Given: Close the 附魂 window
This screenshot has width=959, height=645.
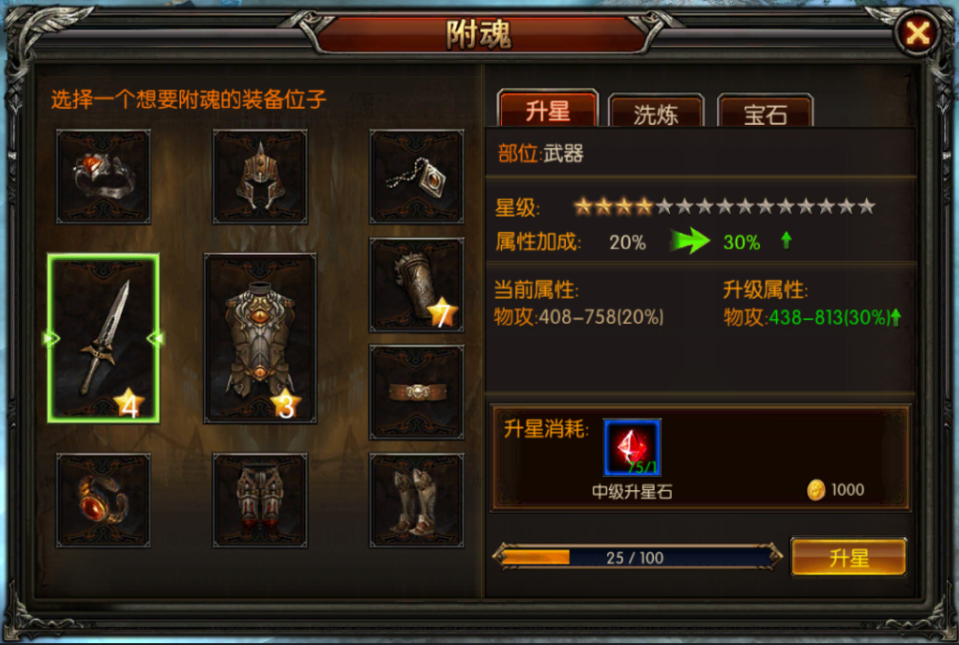Looking at the screenshot, I should pos(917,33).
